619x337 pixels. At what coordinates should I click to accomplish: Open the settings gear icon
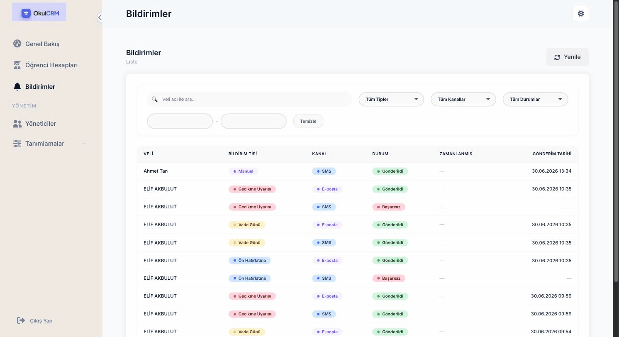coord(581,14)
